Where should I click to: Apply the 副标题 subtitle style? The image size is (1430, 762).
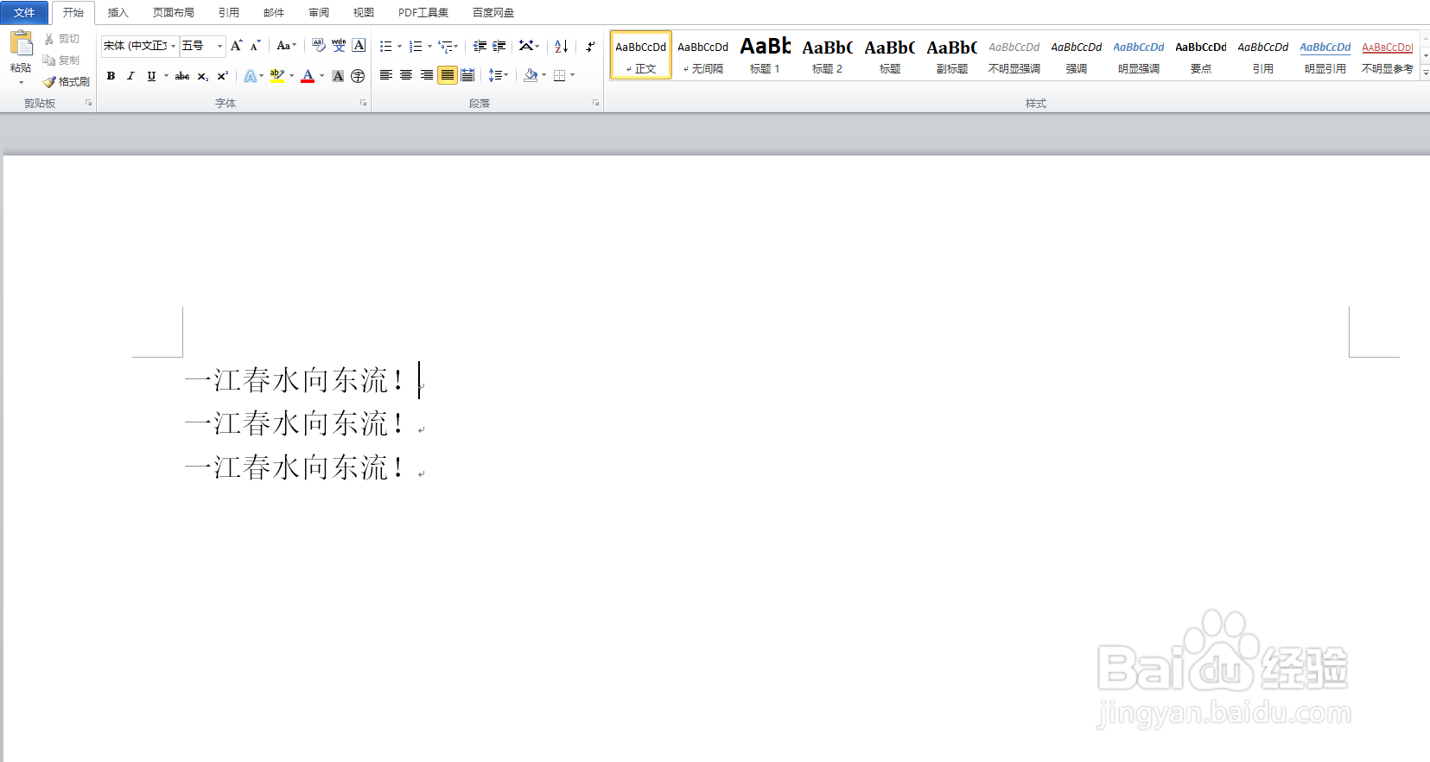click(951, 55)
